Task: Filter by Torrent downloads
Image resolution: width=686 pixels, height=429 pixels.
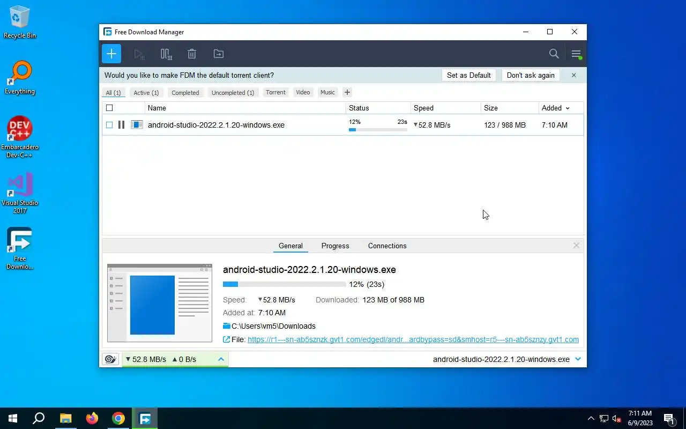Action: tap(275, 92)
